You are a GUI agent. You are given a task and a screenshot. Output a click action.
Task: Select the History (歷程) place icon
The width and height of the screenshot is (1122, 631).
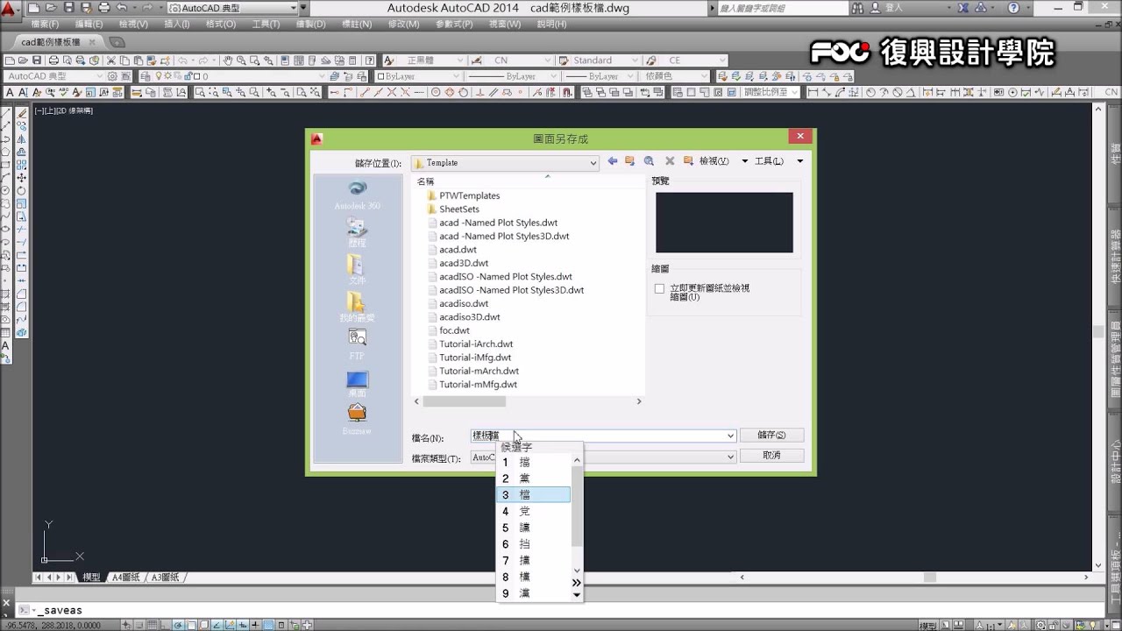(357, 232)
